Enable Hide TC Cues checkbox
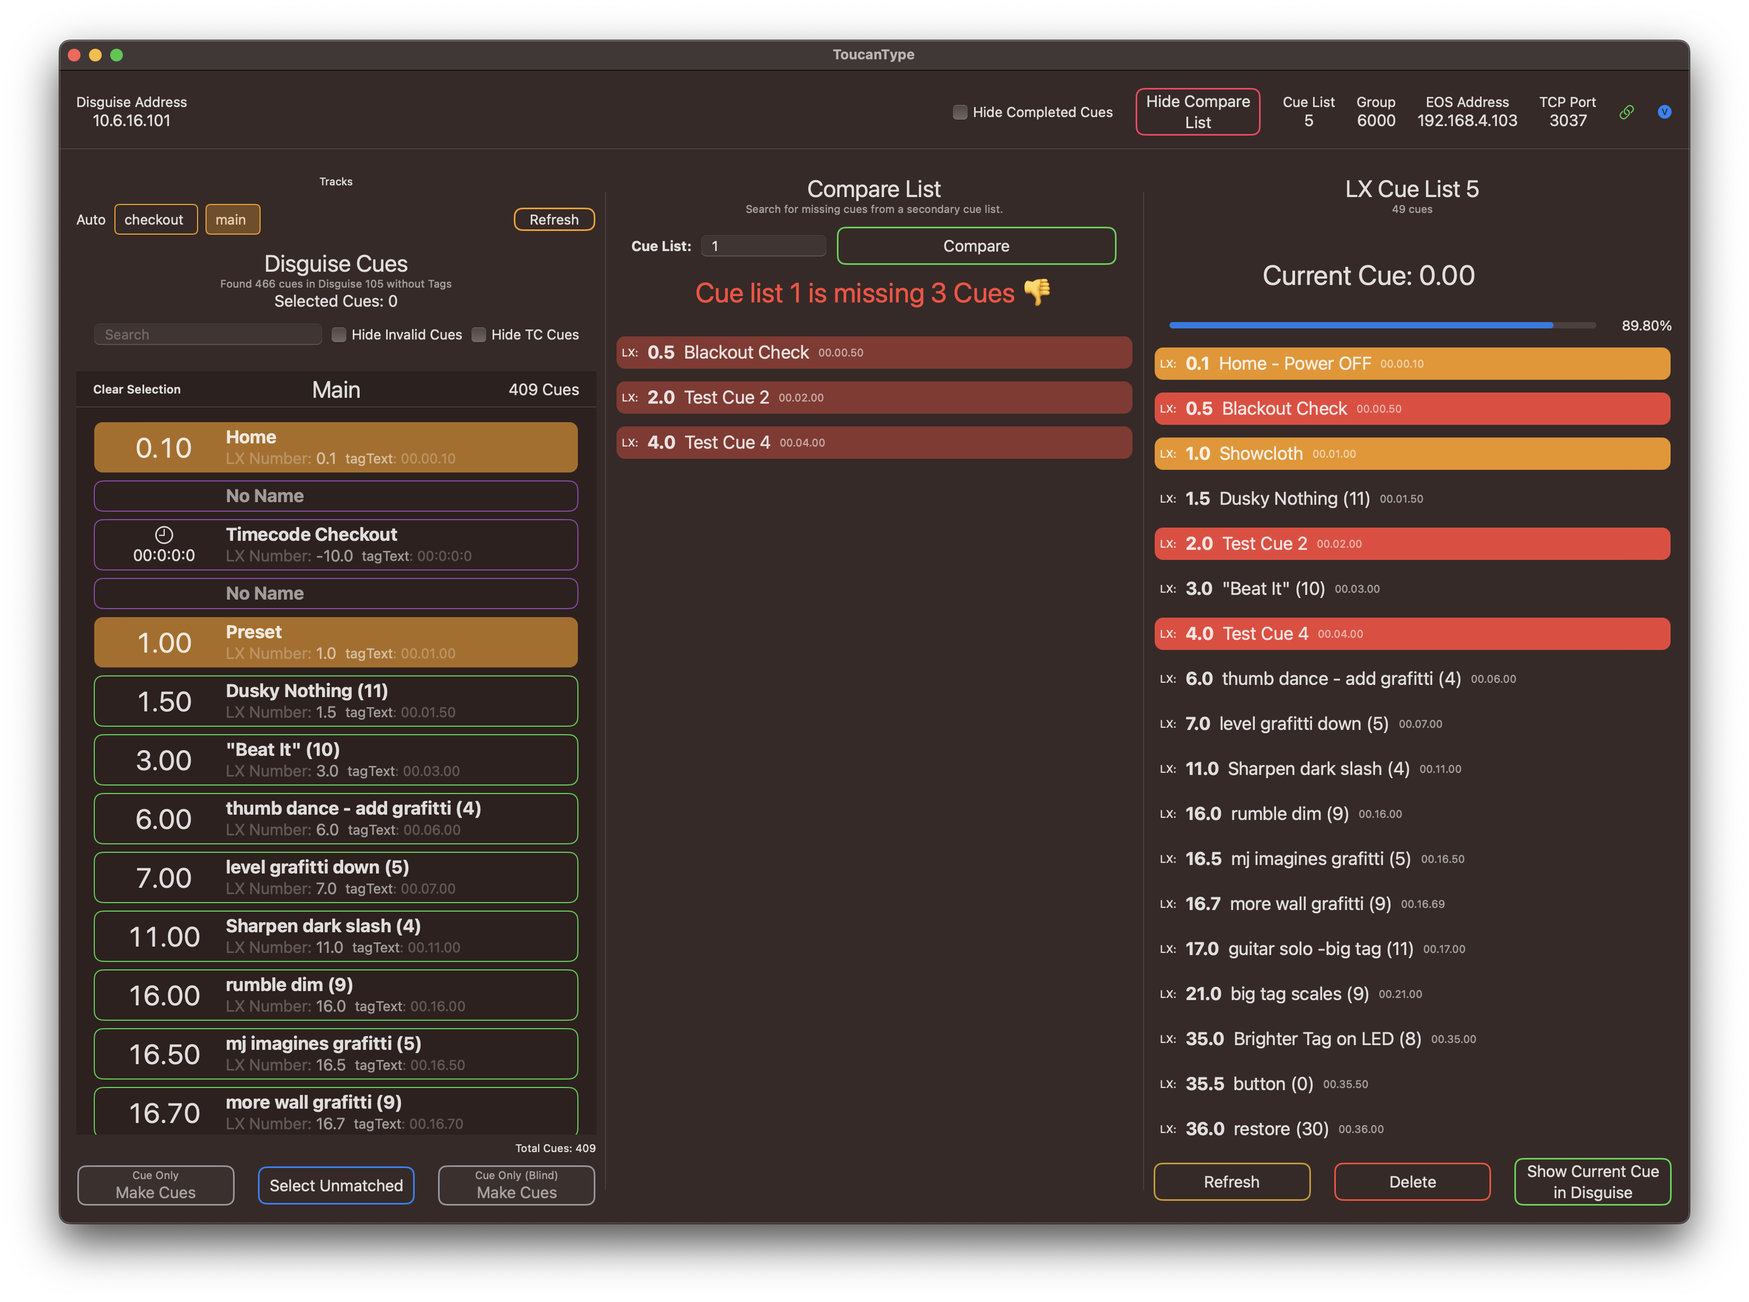This screenshot has width=1749, height=1302. 478,334
